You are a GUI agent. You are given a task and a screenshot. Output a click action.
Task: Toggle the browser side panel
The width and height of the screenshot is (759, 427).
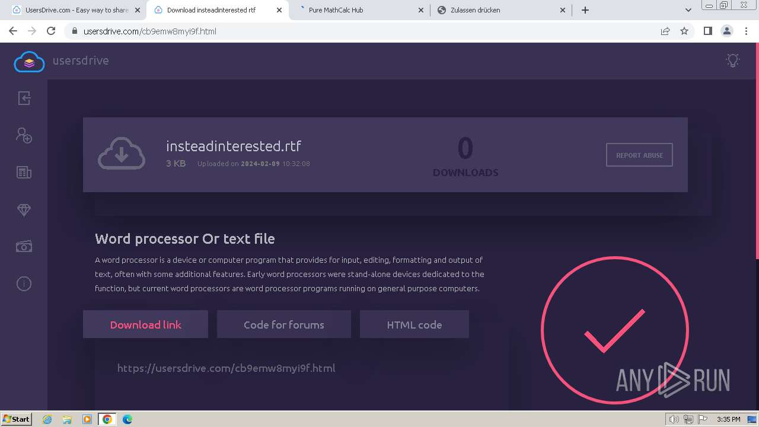(707, 31)
